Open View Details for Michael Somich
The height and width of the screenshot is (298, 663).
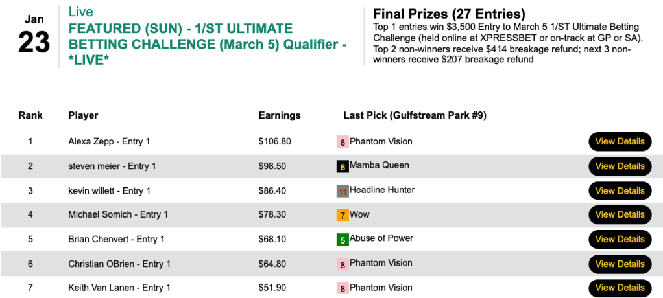pyautogui.click(x=620, y=215)
